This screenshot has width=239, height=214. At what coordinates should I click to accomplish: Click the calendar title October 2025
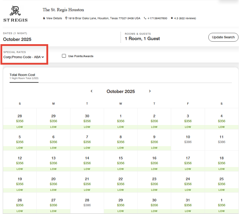point(121,91)
